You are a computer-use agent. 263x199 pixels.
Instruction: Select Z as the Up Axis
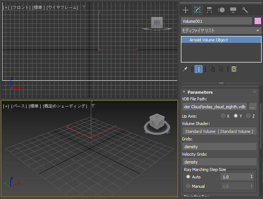tap(248, 116)
